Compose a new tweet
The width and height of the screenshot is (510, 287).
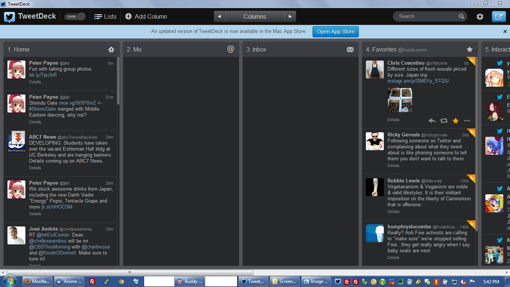(499, 16)
